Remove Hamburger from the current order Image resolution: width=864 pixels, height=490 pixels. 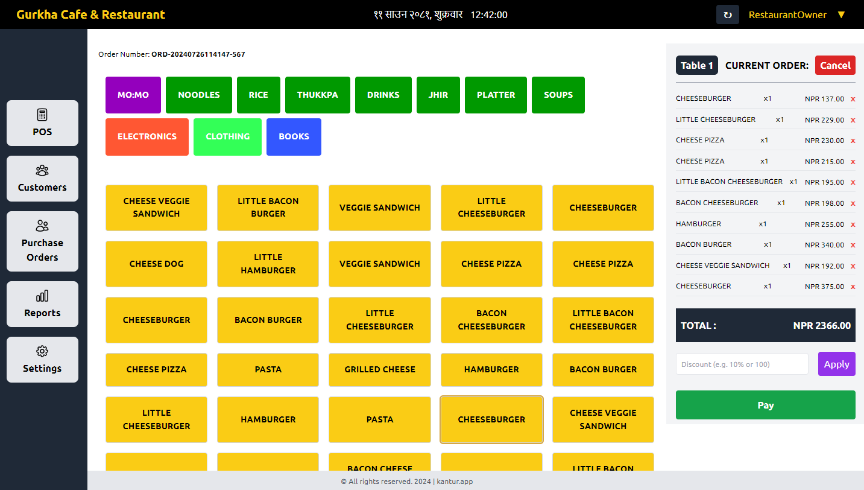[853, 224]
